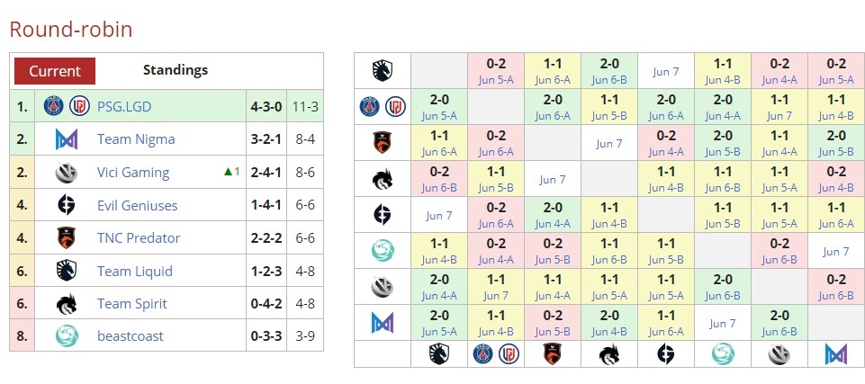Open the Evil Geniuses team link
Screen dimensions: 865x384
point(139,205)
